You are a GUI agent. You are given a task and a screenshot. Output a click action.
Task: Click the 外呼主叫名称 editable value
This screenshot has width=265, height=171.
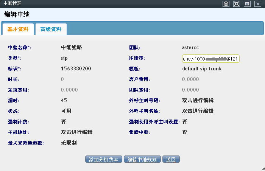click(x=198, y=111)
